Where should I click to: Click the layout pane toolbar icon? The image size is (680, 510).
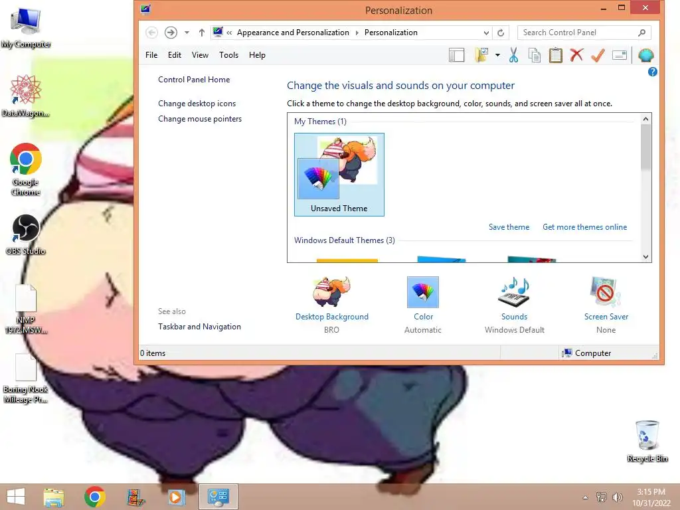456,56
